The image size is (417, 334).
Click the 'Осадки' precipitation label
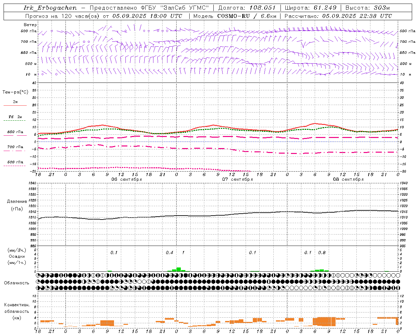(x=17, y=256)
